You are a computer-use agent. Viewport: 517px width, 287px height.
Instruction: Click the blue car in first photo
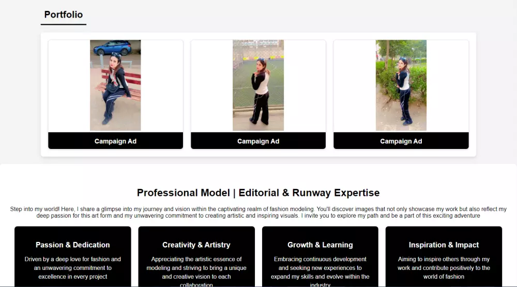[x=112, y=48]
